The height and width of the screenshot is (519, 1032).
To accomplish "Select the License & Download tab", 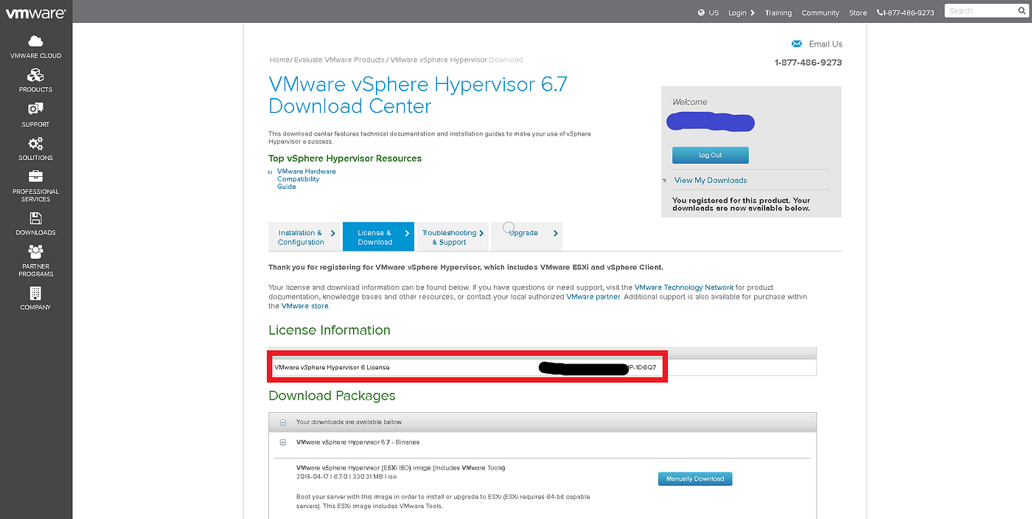I will point(378,237).
